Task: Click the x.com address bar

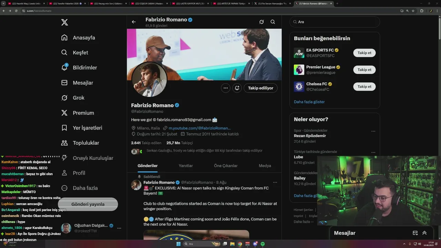Action: (x=207, y=11)
